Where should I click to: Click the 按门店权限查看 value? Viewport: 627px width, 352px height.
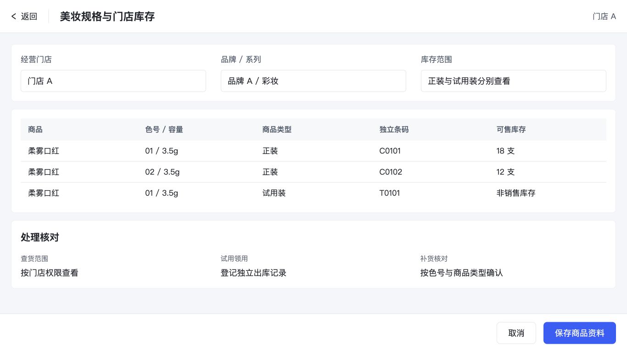point(50,273)
